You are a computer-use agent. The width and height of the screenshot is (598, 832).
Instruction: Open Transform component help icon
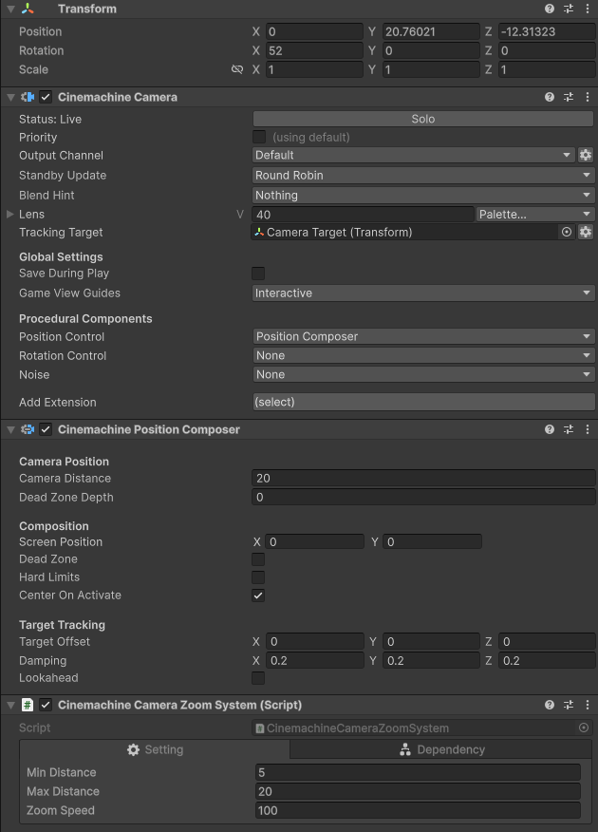pos(550,9)
